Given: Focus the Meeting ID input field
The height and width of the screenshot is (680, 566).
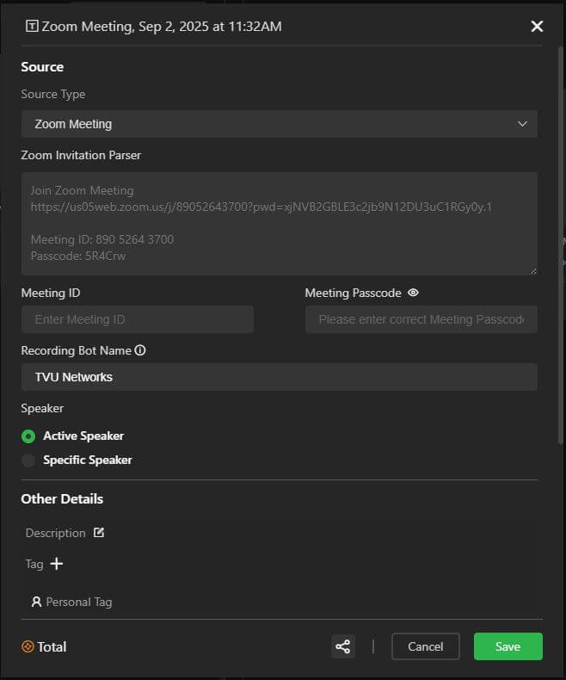Looking at the screenshot, I should click(x=138, y=319).
